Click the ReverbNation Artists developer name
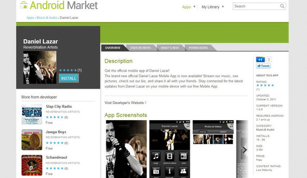The image size is (307, 178). pos(41,47)
